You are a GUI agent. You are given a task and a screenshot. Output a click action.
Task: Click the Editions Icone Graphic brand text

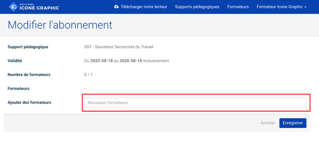pos(39,7)
